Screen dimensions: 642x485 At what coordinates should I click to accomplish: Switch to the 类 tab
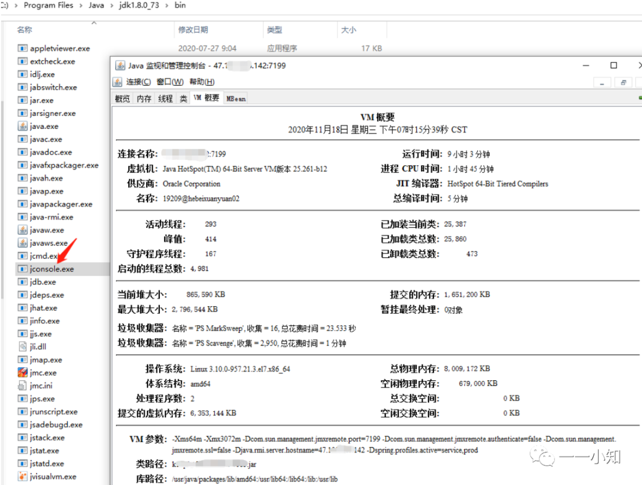coord(184,99)
